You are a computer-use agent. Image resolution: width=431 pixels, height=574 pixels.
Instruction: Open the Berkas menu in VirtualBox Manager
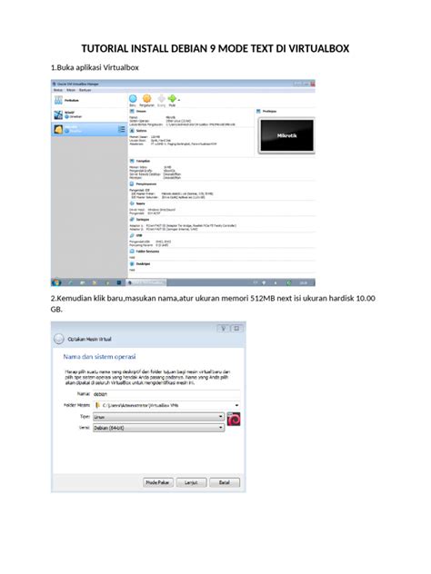pyautogui.click(x=58, y=90)
